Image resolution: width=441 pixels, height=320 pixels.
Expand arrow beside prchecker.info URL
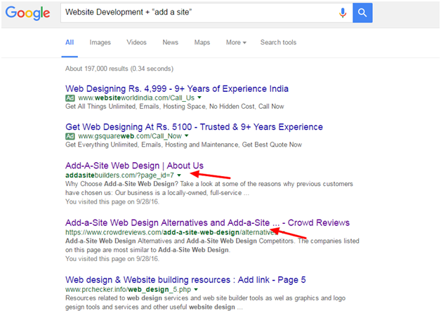pyautogui.click(x=194, y=289)
